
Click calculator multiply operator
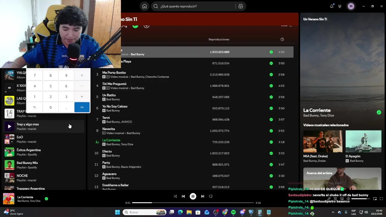click(x=82, y=75)
